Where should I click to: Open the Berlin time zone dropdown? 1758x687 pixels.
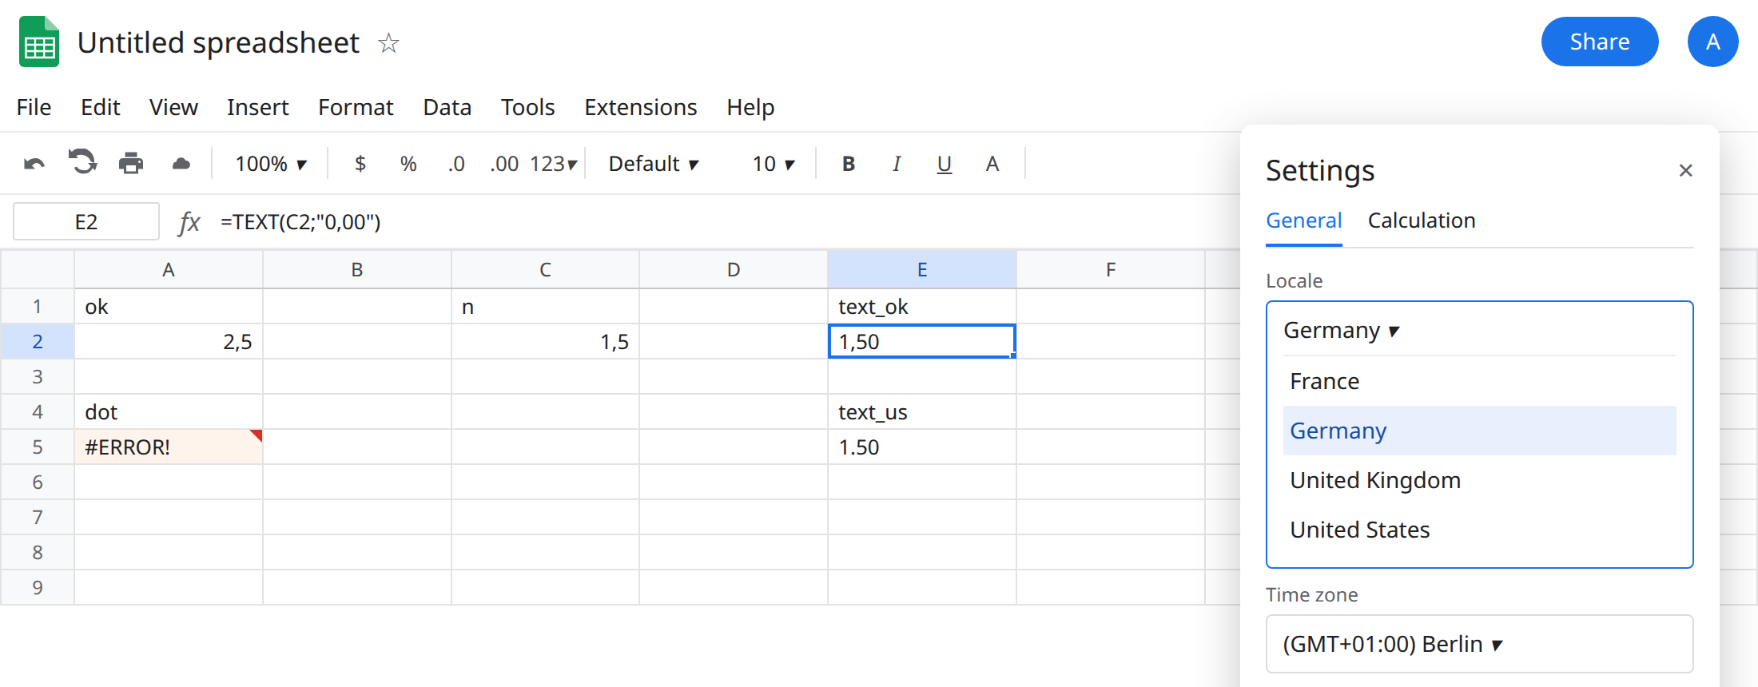pyautogui.click(x=1479, y=644)
